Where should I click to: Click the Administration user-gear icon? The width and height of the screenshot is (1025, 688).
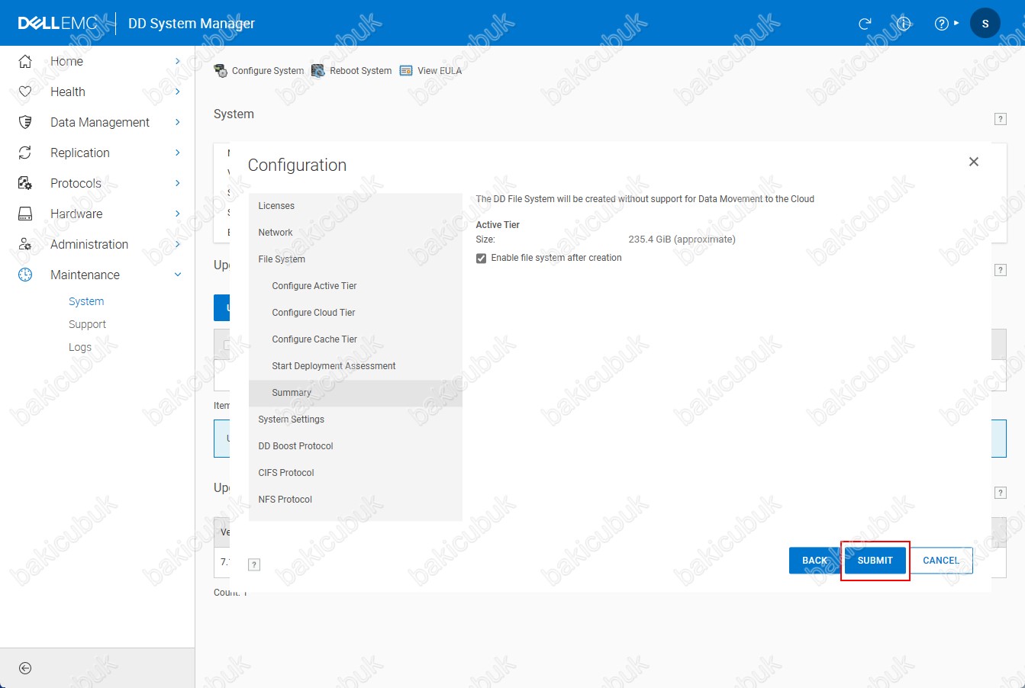tap(25, 244)
